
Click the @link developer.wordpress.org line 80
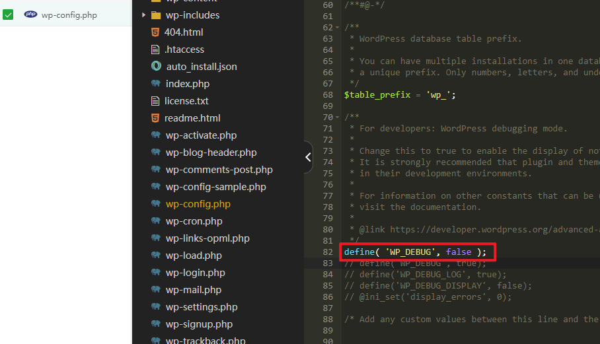pos(474,230)
